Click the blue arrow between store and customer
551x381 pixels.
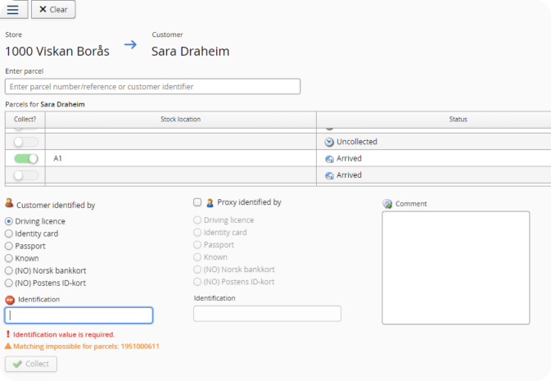pyautogui.click(x=130, y=45)
